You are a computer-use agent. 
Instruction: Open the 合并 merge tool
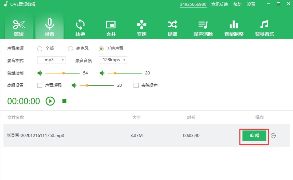click(x=111, y=27)
